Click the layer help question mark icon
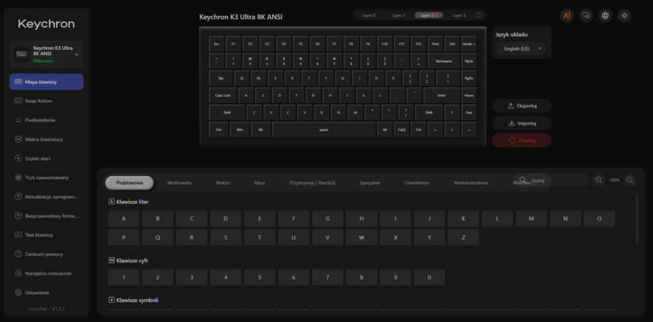The width and height of the screenshot is (653, 322). [479, 15]
